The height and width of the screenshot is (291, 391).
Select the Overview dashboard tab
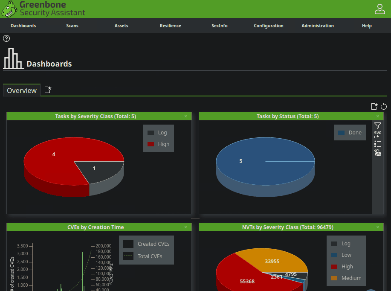click(x=22, y=90)
